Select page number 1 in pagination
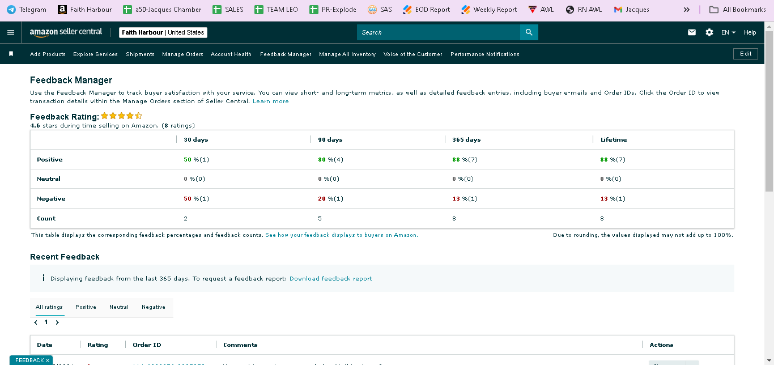This screenshot has width=774, height=365. (x=46, y=322)
